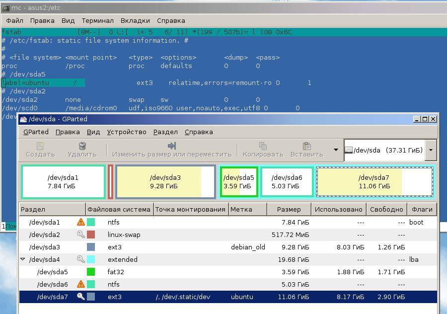The width and height of the screenshot is (447, 314).
Task: Open Правка menu in mc terminal window
Action: point(42,21)
